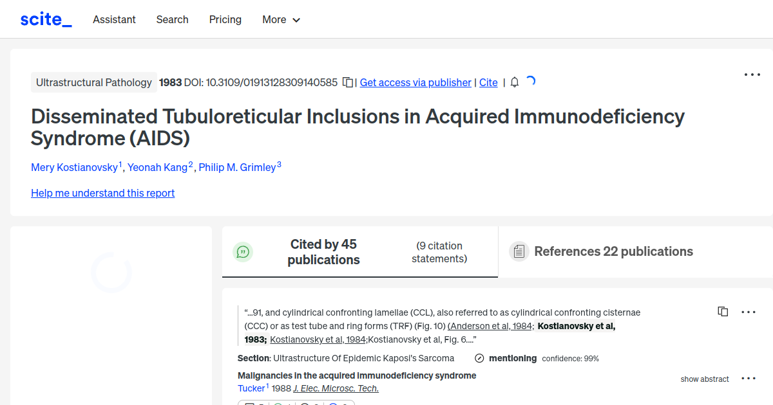Click the confidence 99% indicator
This screenshot has height=405, width=773.
[570, 358]
